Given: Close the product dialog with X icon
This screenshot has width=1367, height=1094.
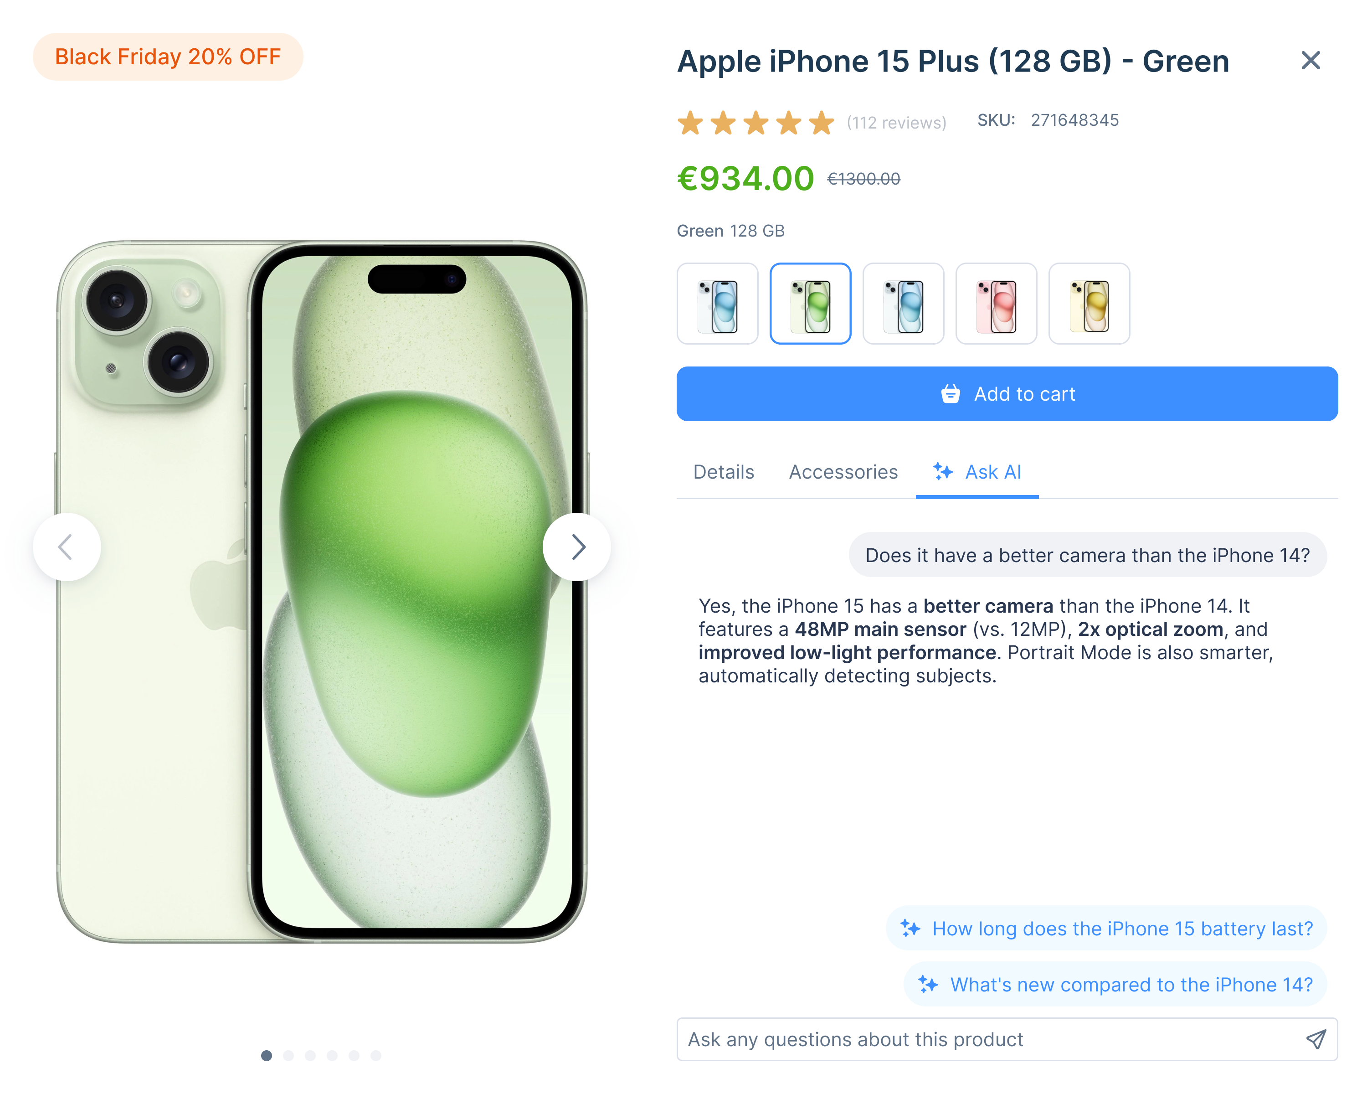Looking at the screenshot, I should [x=1310, y=60].
